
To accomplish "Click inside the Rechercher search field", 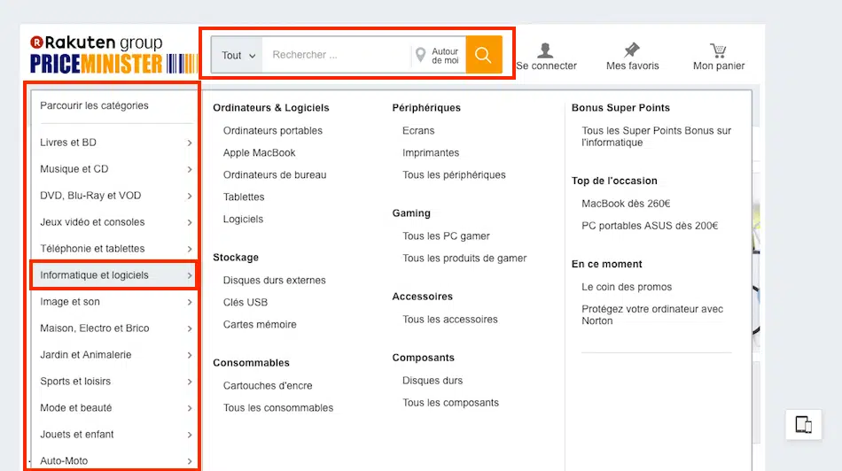I will pyautogui.click(x=337, y=56).
